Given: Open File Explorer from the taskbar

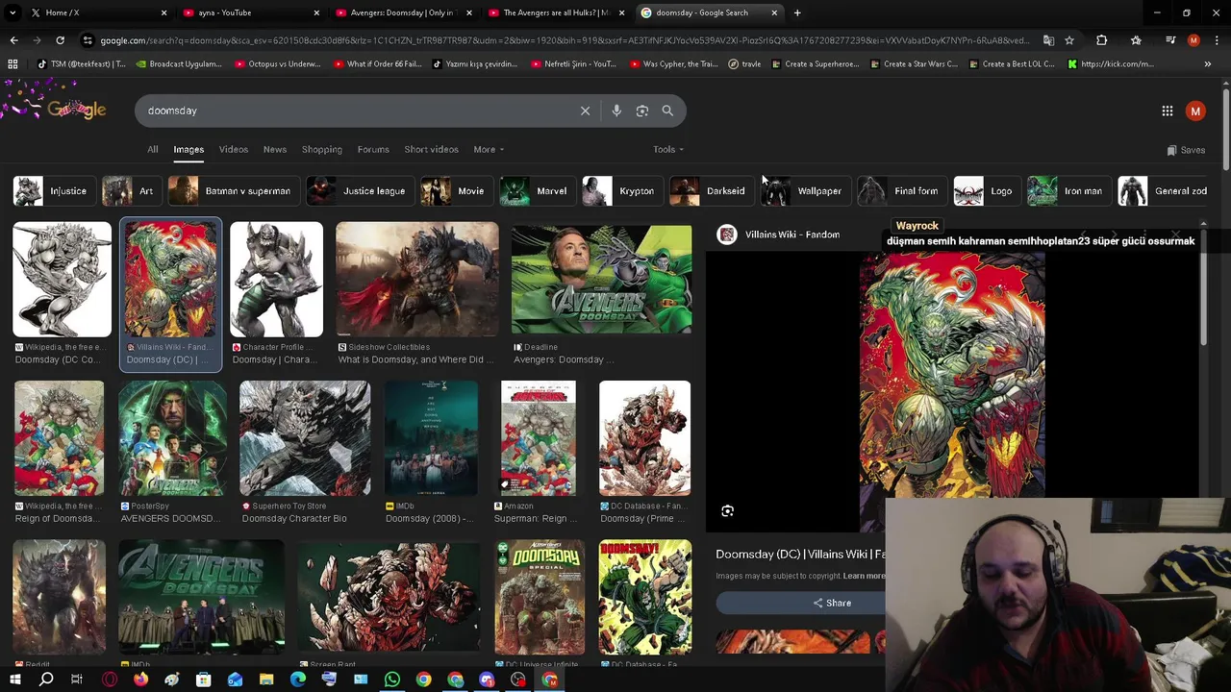Looking at the screenshot, I should [x=266, y=680].
